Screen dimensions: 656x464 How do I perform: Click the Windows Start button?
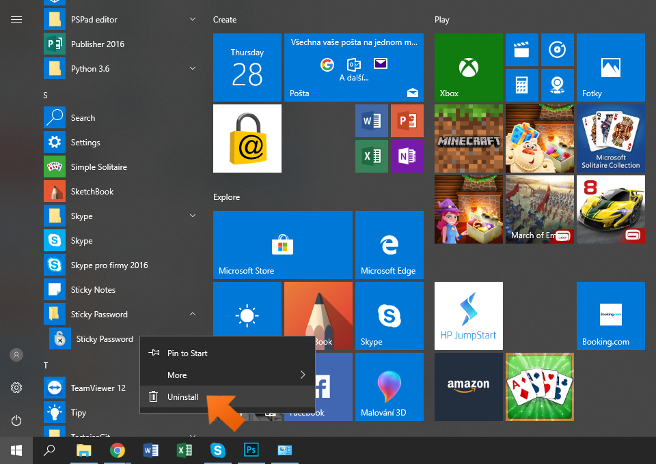coord(16,450)
